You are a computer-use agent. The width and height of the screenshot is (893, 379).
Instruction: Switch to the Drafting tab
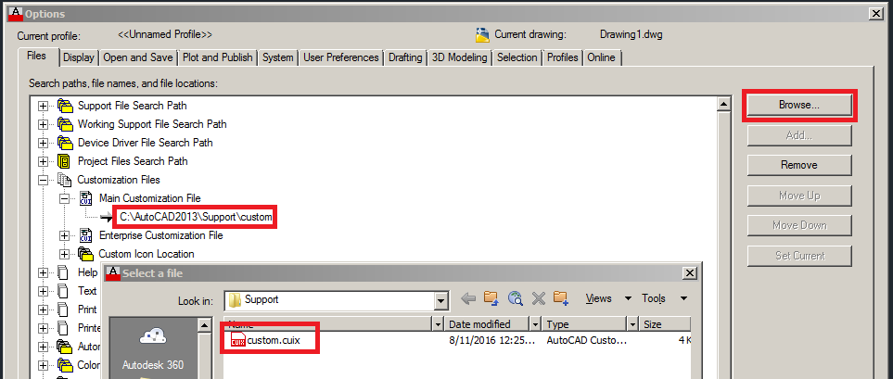click(x=405, y=57)
